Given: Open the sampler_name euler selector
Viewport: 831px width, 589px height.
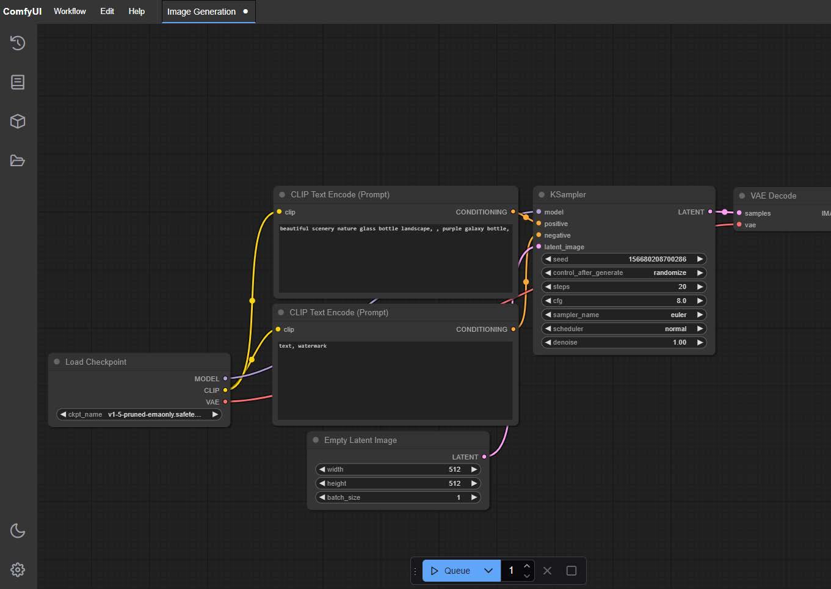Looking at the screenshot, I should 623,315.
